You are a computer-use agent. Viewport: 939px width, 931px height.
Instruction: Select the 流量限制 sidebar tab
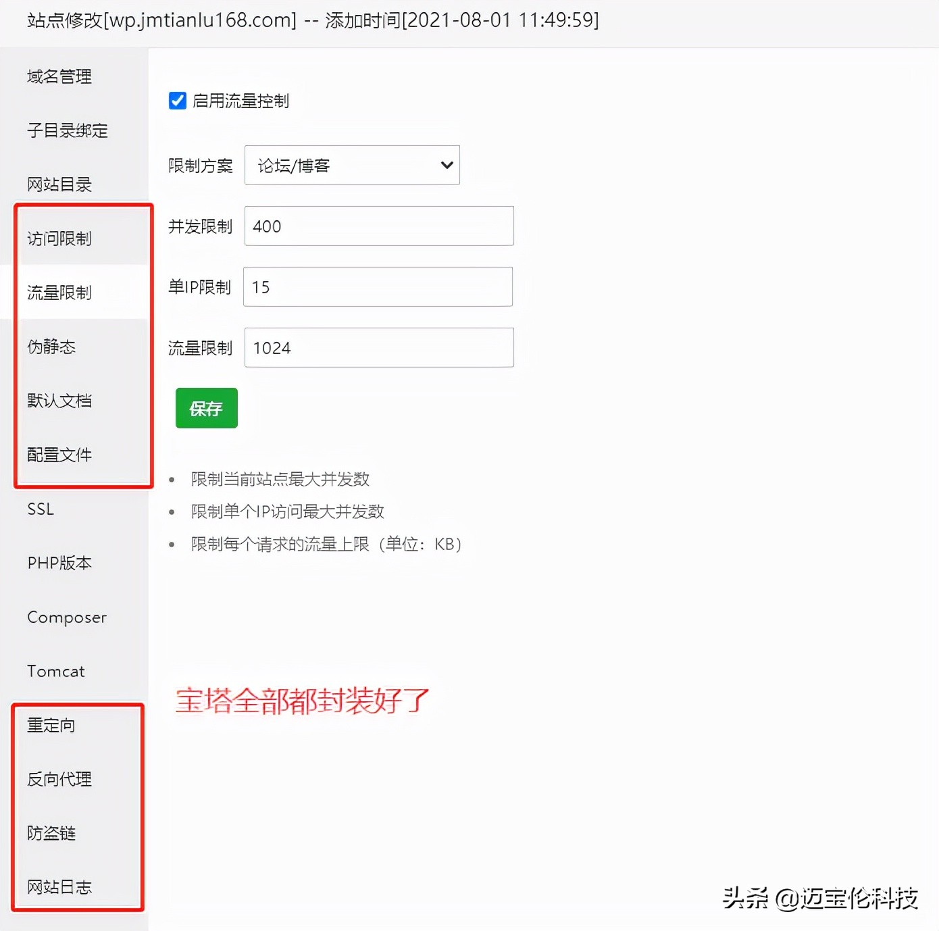coord(59,292)
